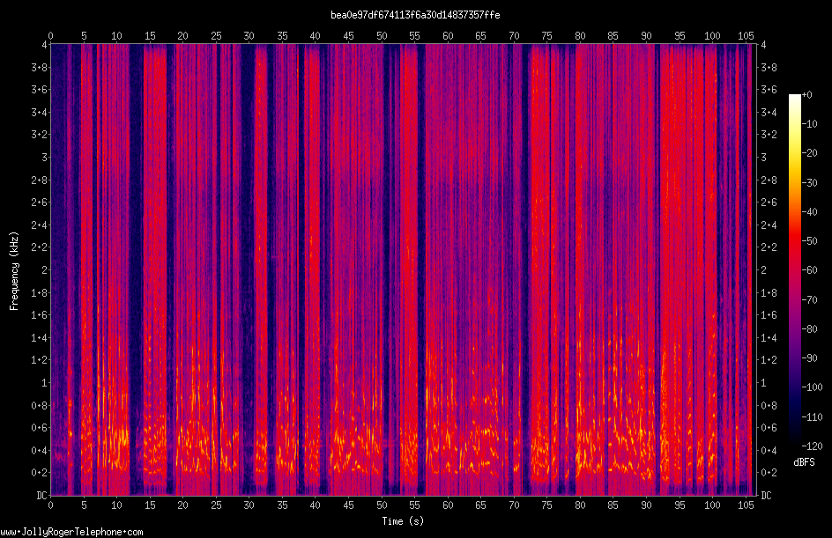Click the "35" tick on the top time axis
Viewport: 832px width, 538px height.
(282, 35)
